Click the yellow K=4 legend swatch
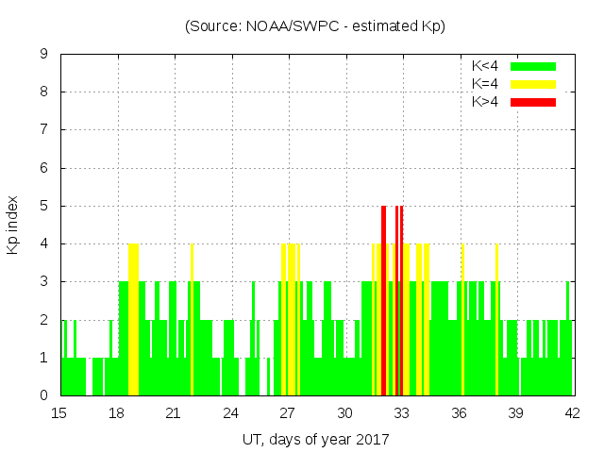Image resolution: width=604 pixels, height=453 pixels. pyautogui.click(x=533, y=84)
